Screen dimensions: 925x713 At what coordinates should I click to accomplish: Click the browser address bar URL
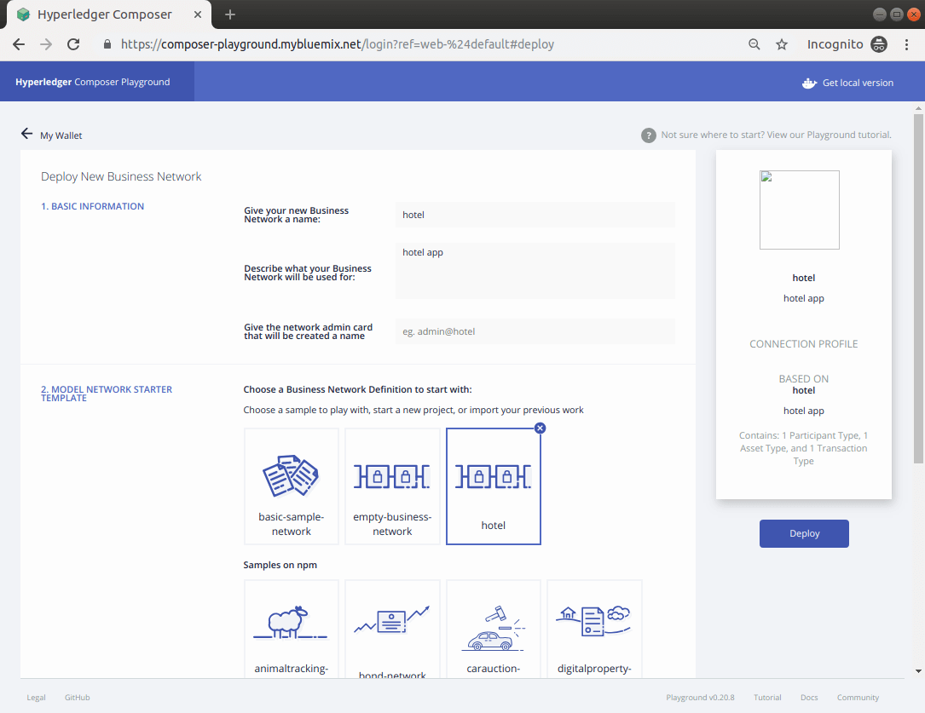[338, 44]
